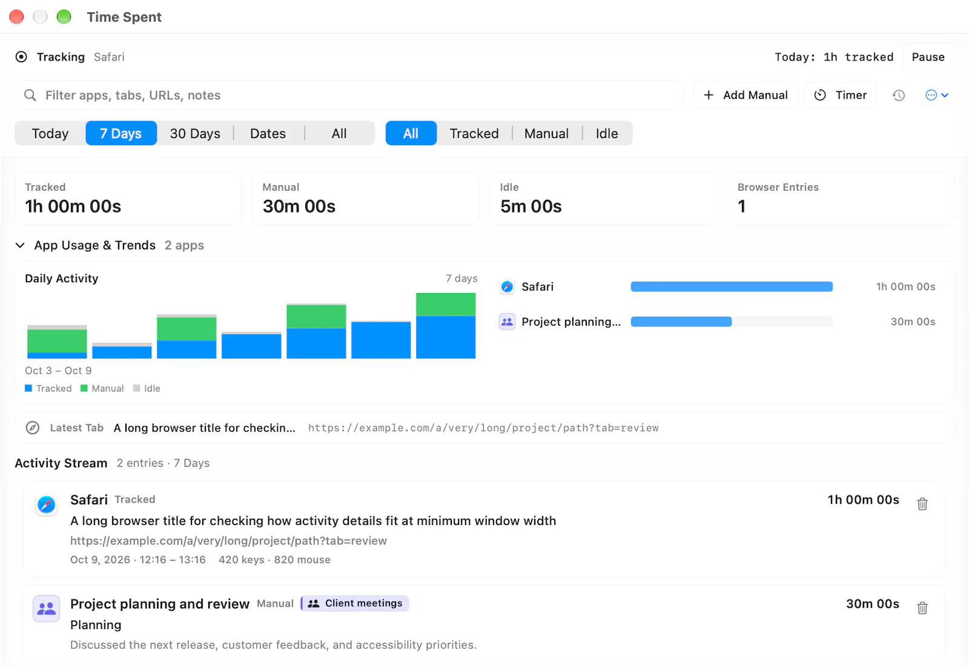The width and height of the screenshot is (969, 672).
Task: Select the All entry type filter
Action: 411,133
